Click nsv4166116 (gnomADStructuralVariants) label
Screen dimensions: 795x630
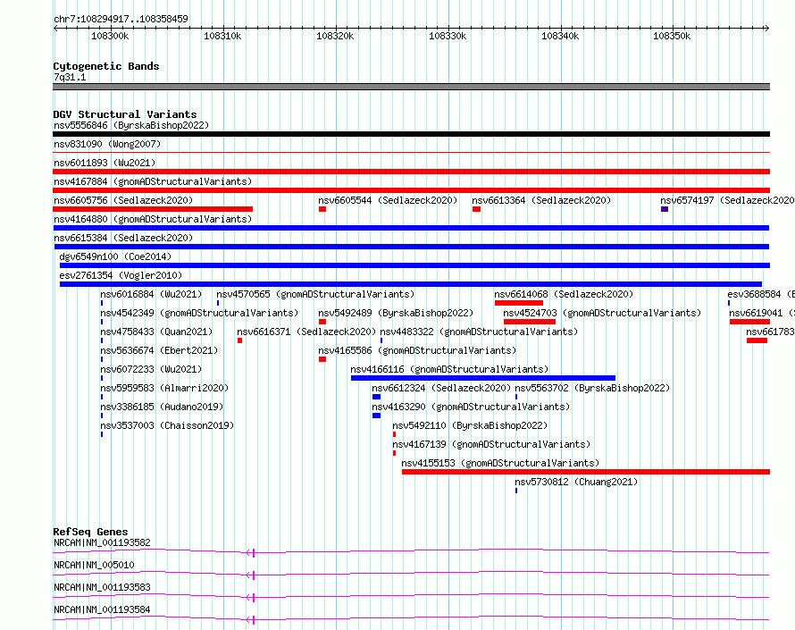click(449, 369)
